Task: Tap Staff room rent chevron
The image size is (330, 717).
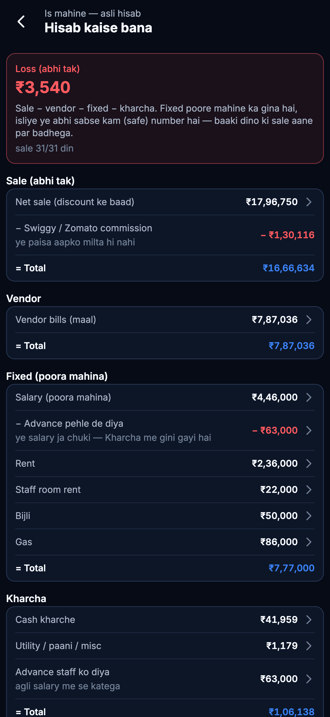Action: pos(309,490)
